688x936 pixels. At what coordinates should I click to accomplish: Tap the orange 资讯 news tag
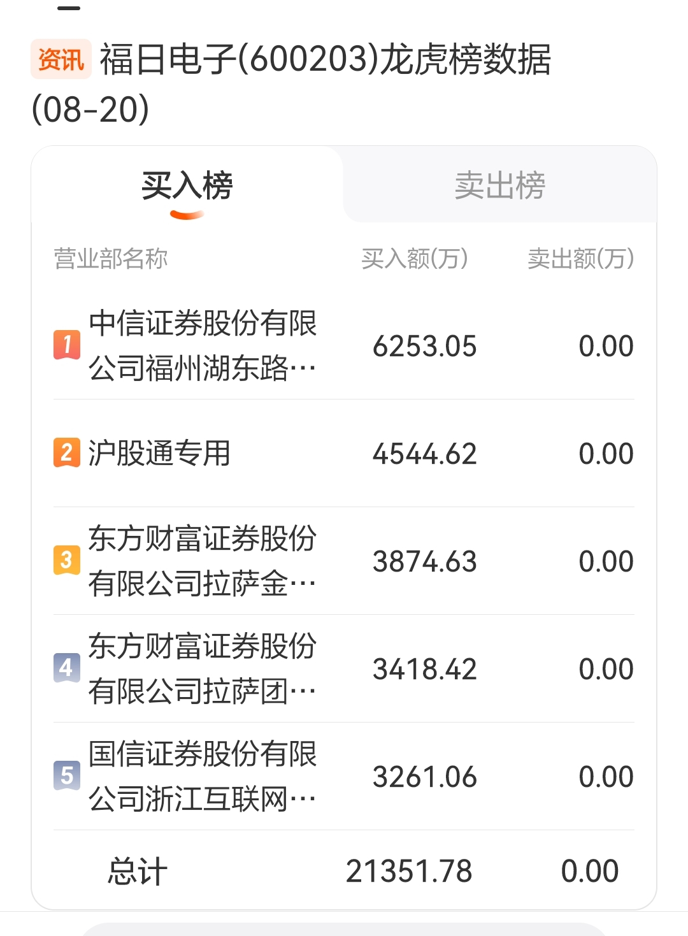[x=61, y=60]
